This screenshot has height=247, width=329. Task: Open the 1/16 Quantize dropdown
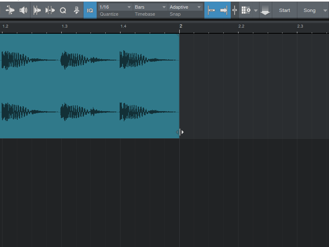(116, 7)
